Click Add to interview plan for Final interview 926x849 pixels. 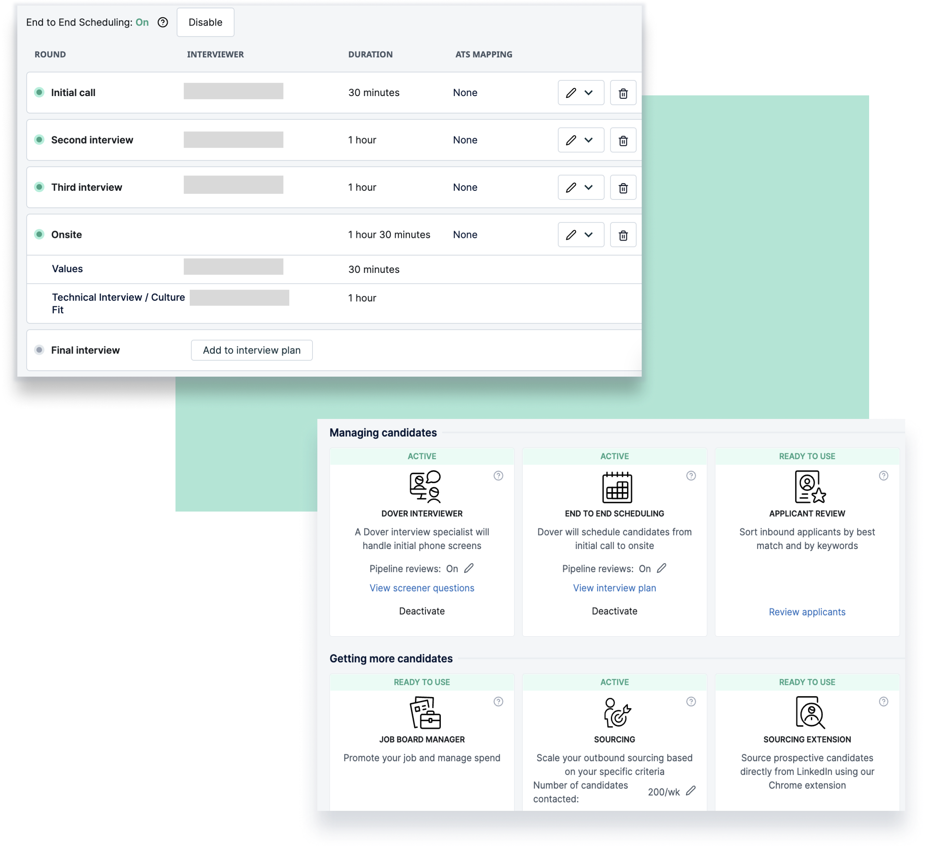click(x=252, y=350)
